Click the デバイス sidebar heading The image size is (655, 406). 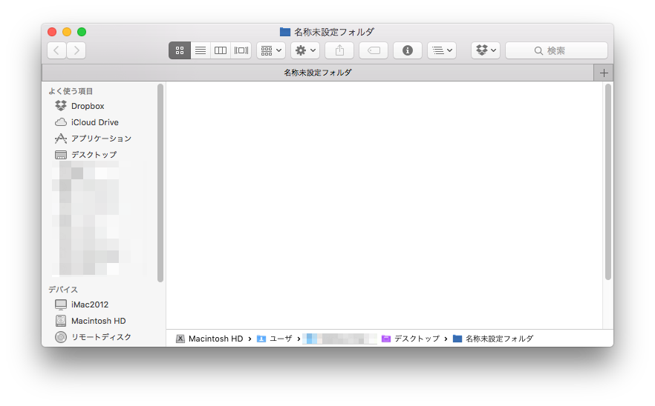coord(63,289)
